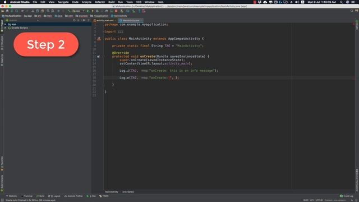Switch to the activity_main.xml editor tab

coord(105,20)
